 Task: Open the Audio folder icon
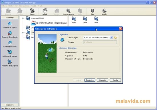tap(74, 20)
